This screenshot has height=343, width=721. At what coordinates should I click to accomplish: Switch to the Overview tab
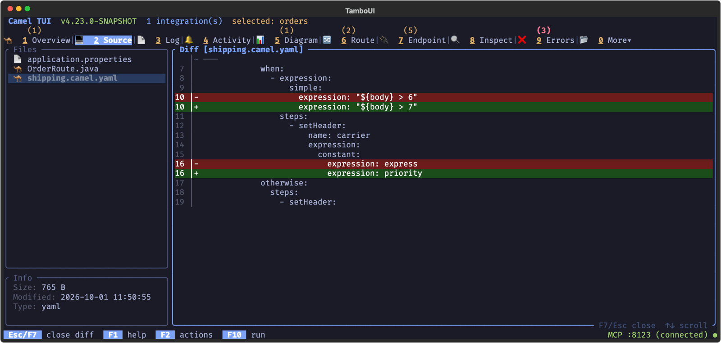click(46, 41)
